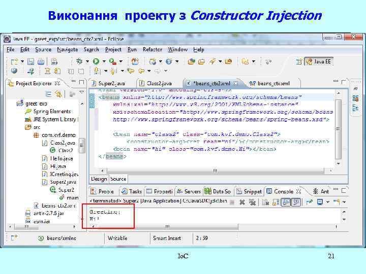Screen dimensions: 366x274
Task: Click the globe web browser icon
Action: tap(14, 71)
